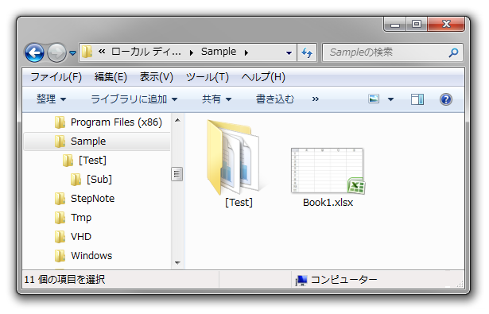Expand the arrow after Sample breadcrumb
489x314 pixels.
click(246, 52)
